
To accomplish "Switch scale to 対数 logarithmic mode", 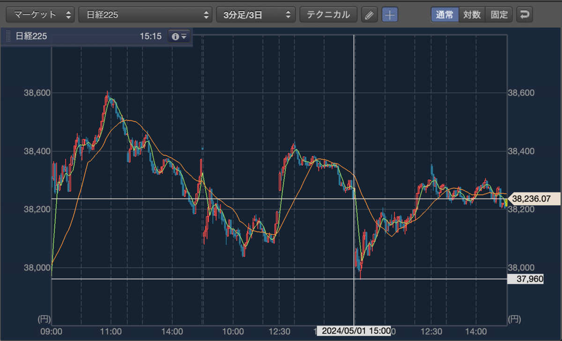I will pyautogui.click(x=472, y=15).
